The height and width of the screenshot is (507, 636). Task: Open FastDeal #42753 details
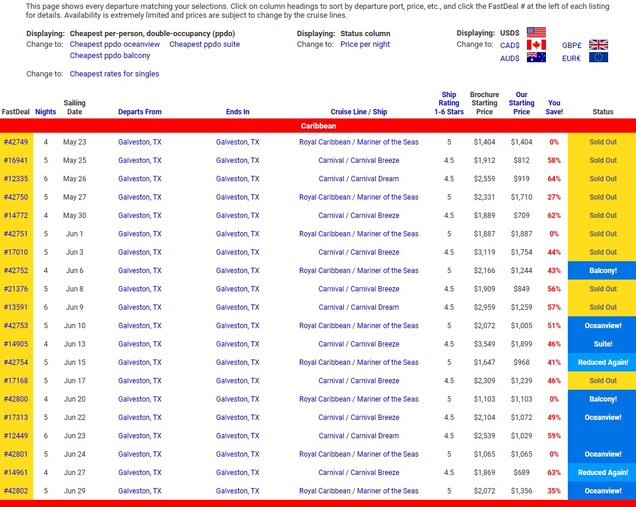click(x=16, y=325)
